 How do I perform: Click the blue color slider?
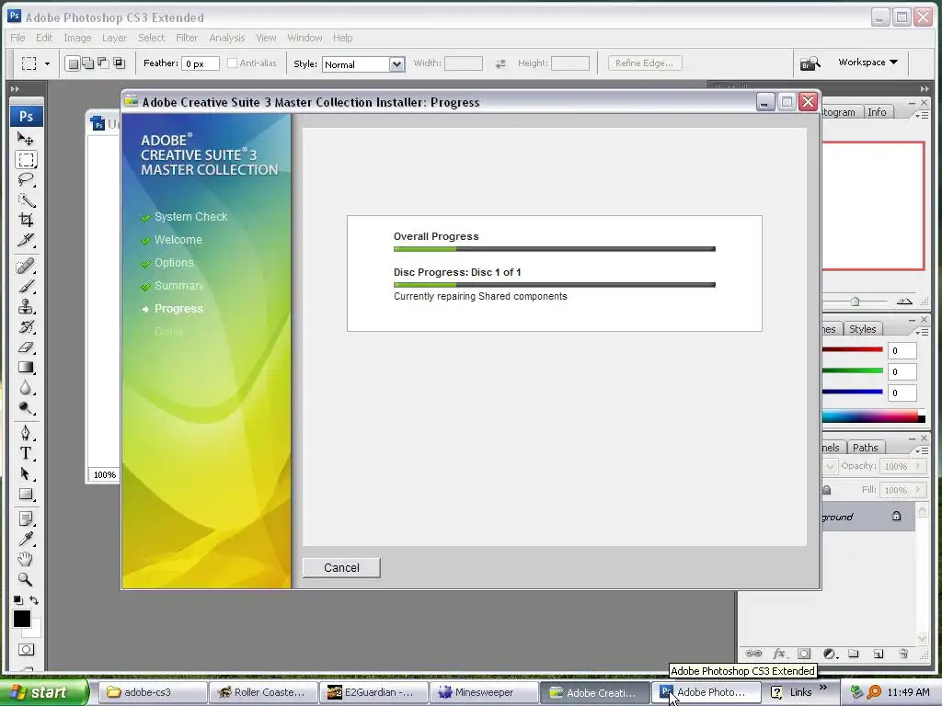pyautogui.click(x=852, y=392)
